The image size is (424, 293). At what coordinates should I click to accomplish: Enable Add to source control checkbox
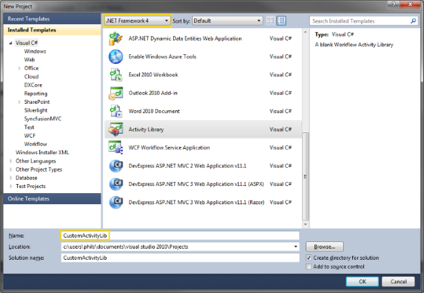coord(308,267)
